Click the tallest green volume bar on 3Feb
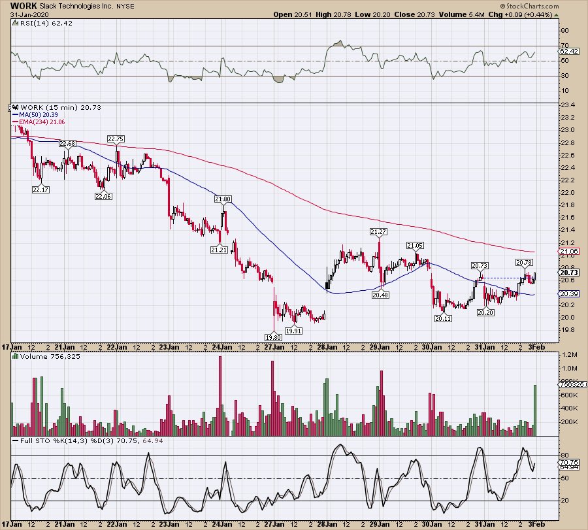The width and height of the screenshot is (588, 530). click(535, 410)
